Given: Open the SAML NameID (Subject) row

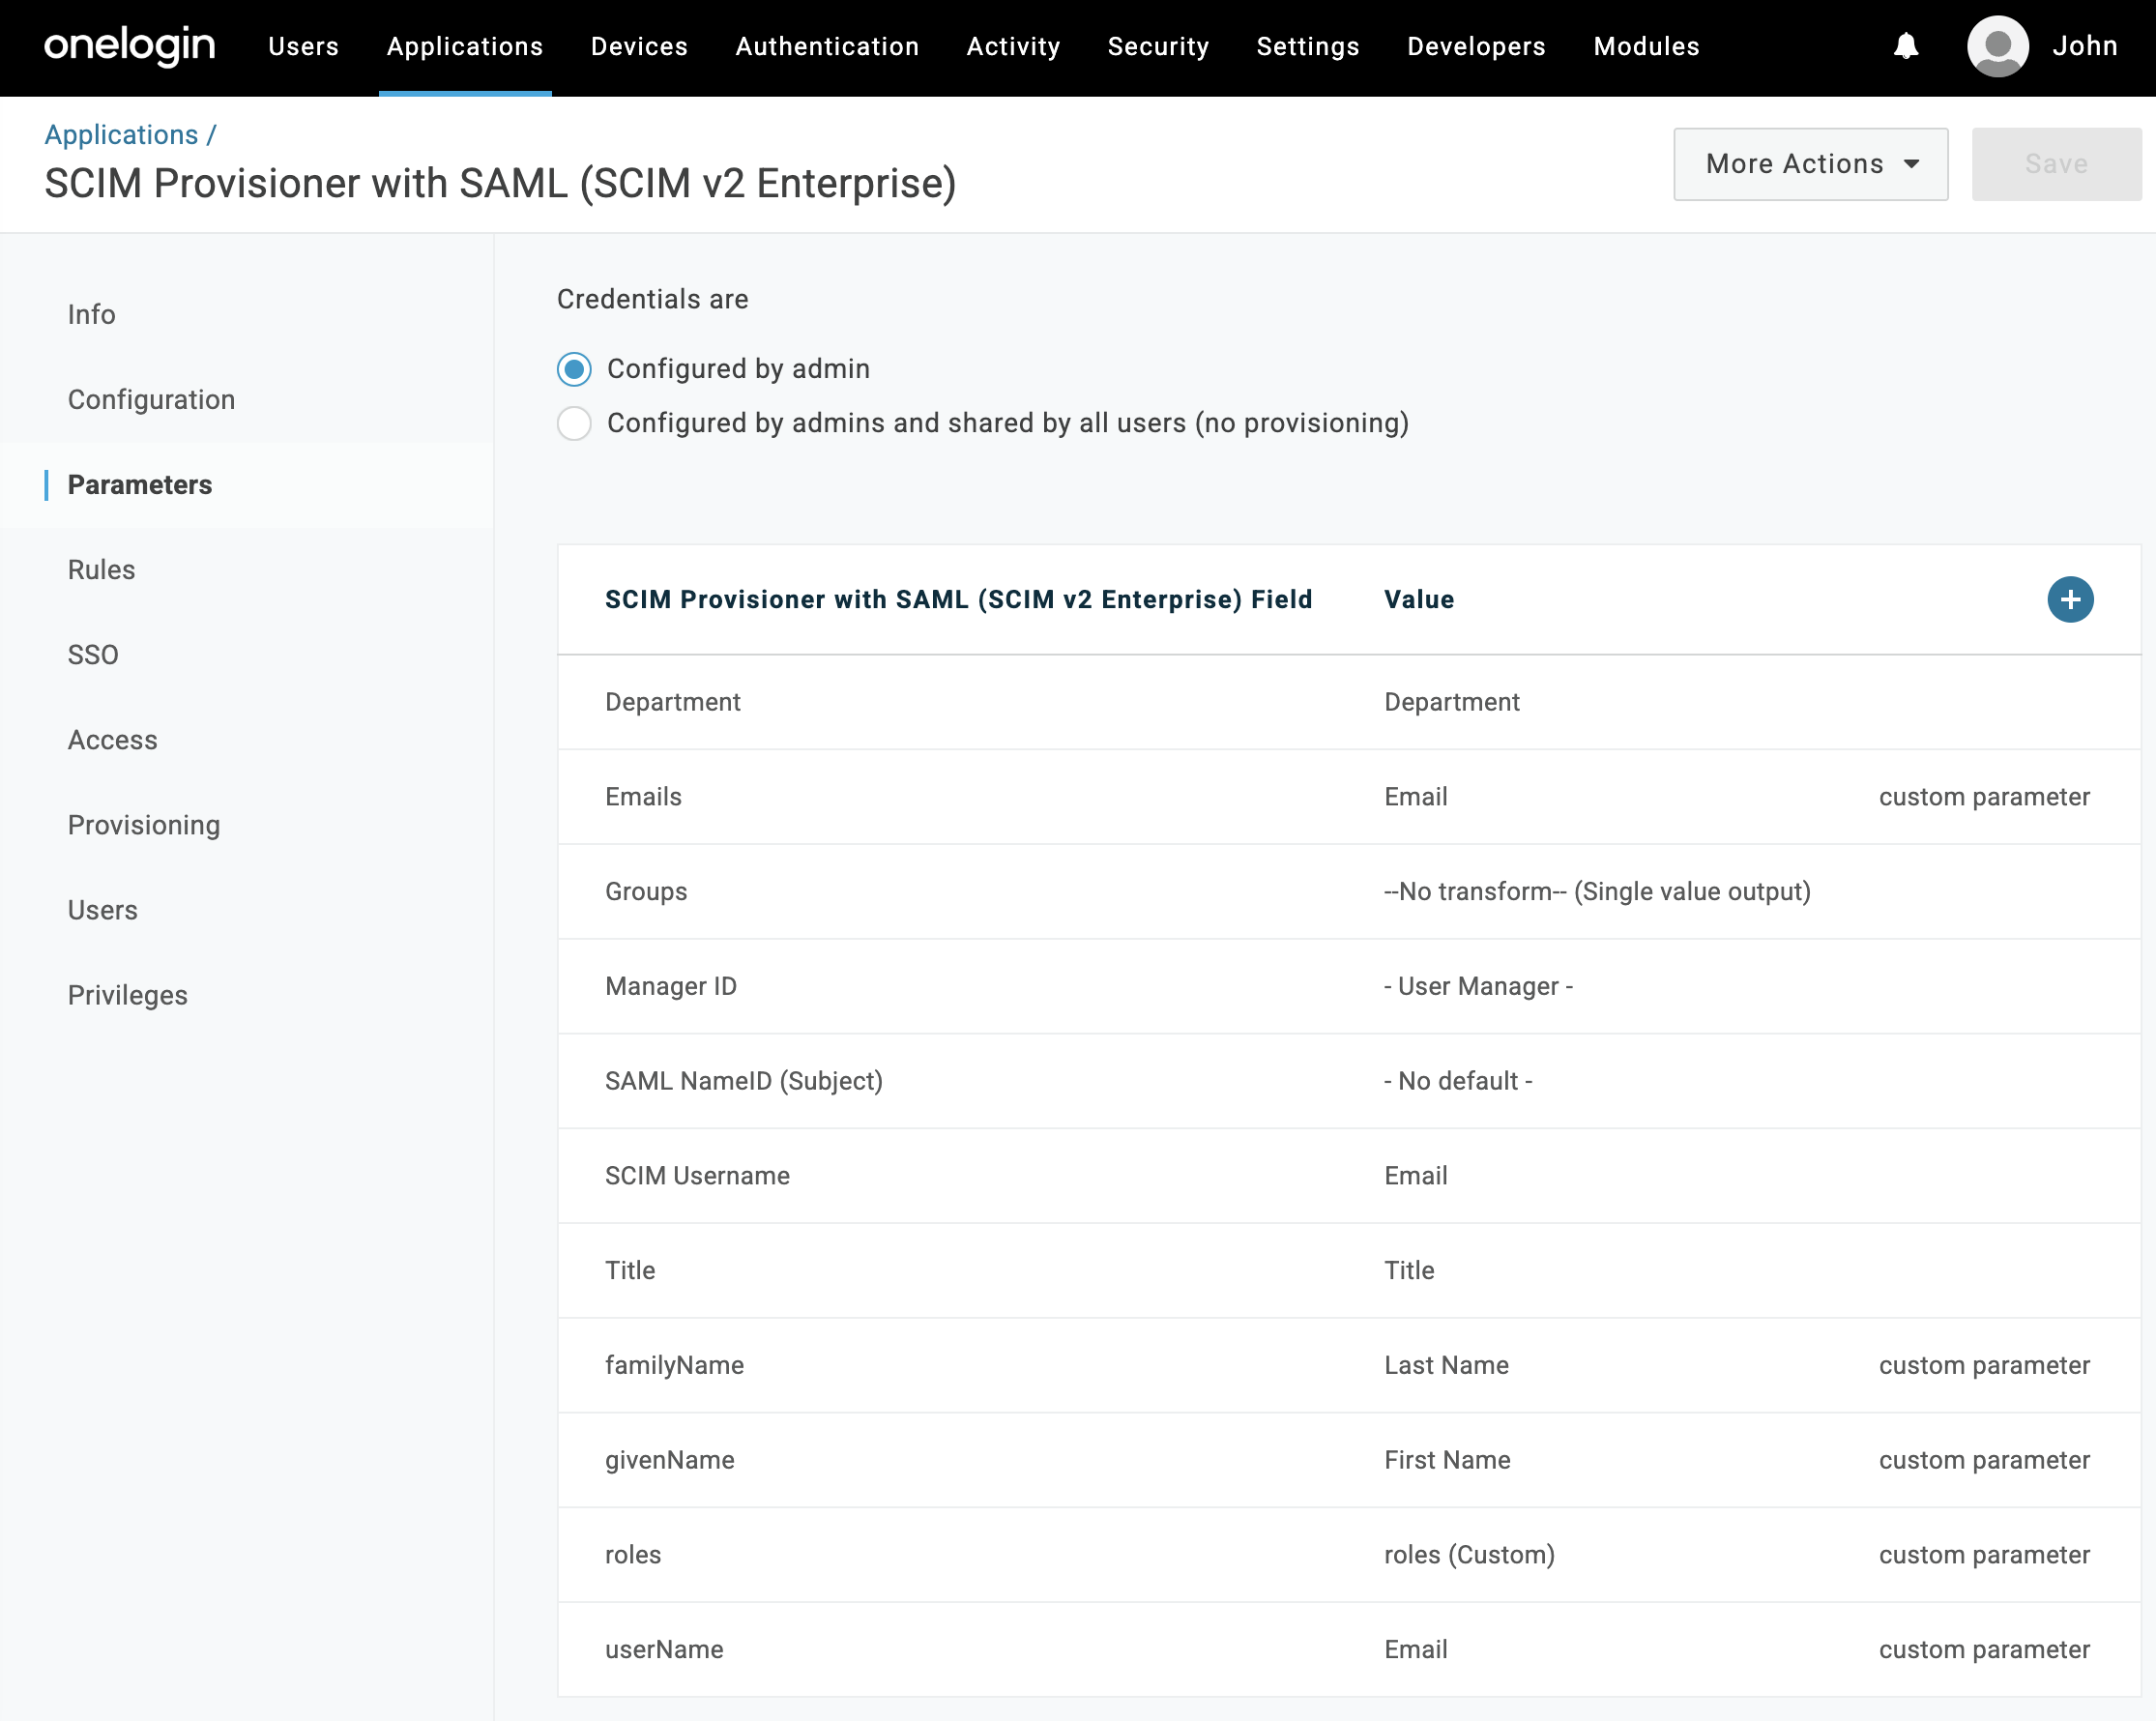Looking at the screenshot, I should 743,1081.
